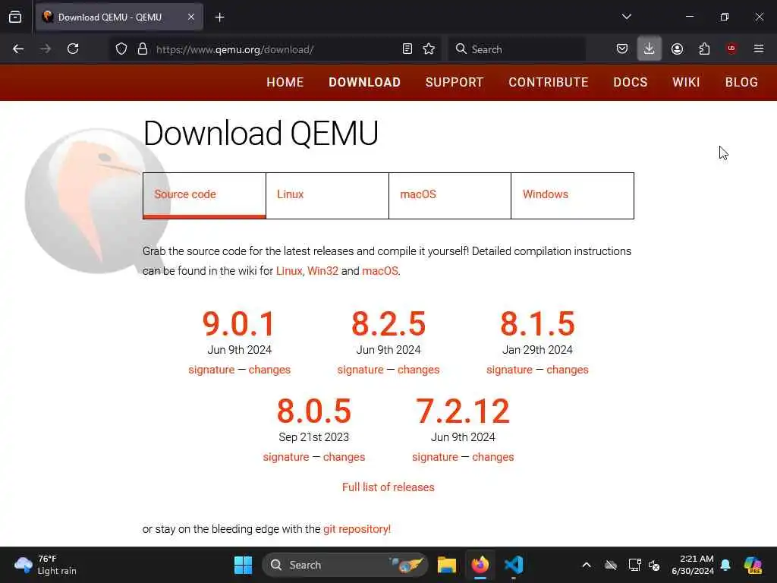
Task: Follow the Linux wiki link in the paragraph
Action: point(289,271)
